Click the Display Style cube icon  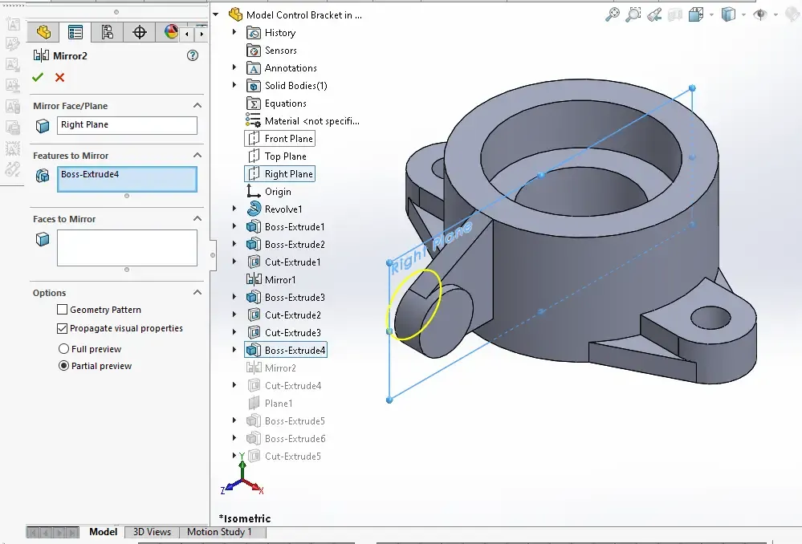728,14
